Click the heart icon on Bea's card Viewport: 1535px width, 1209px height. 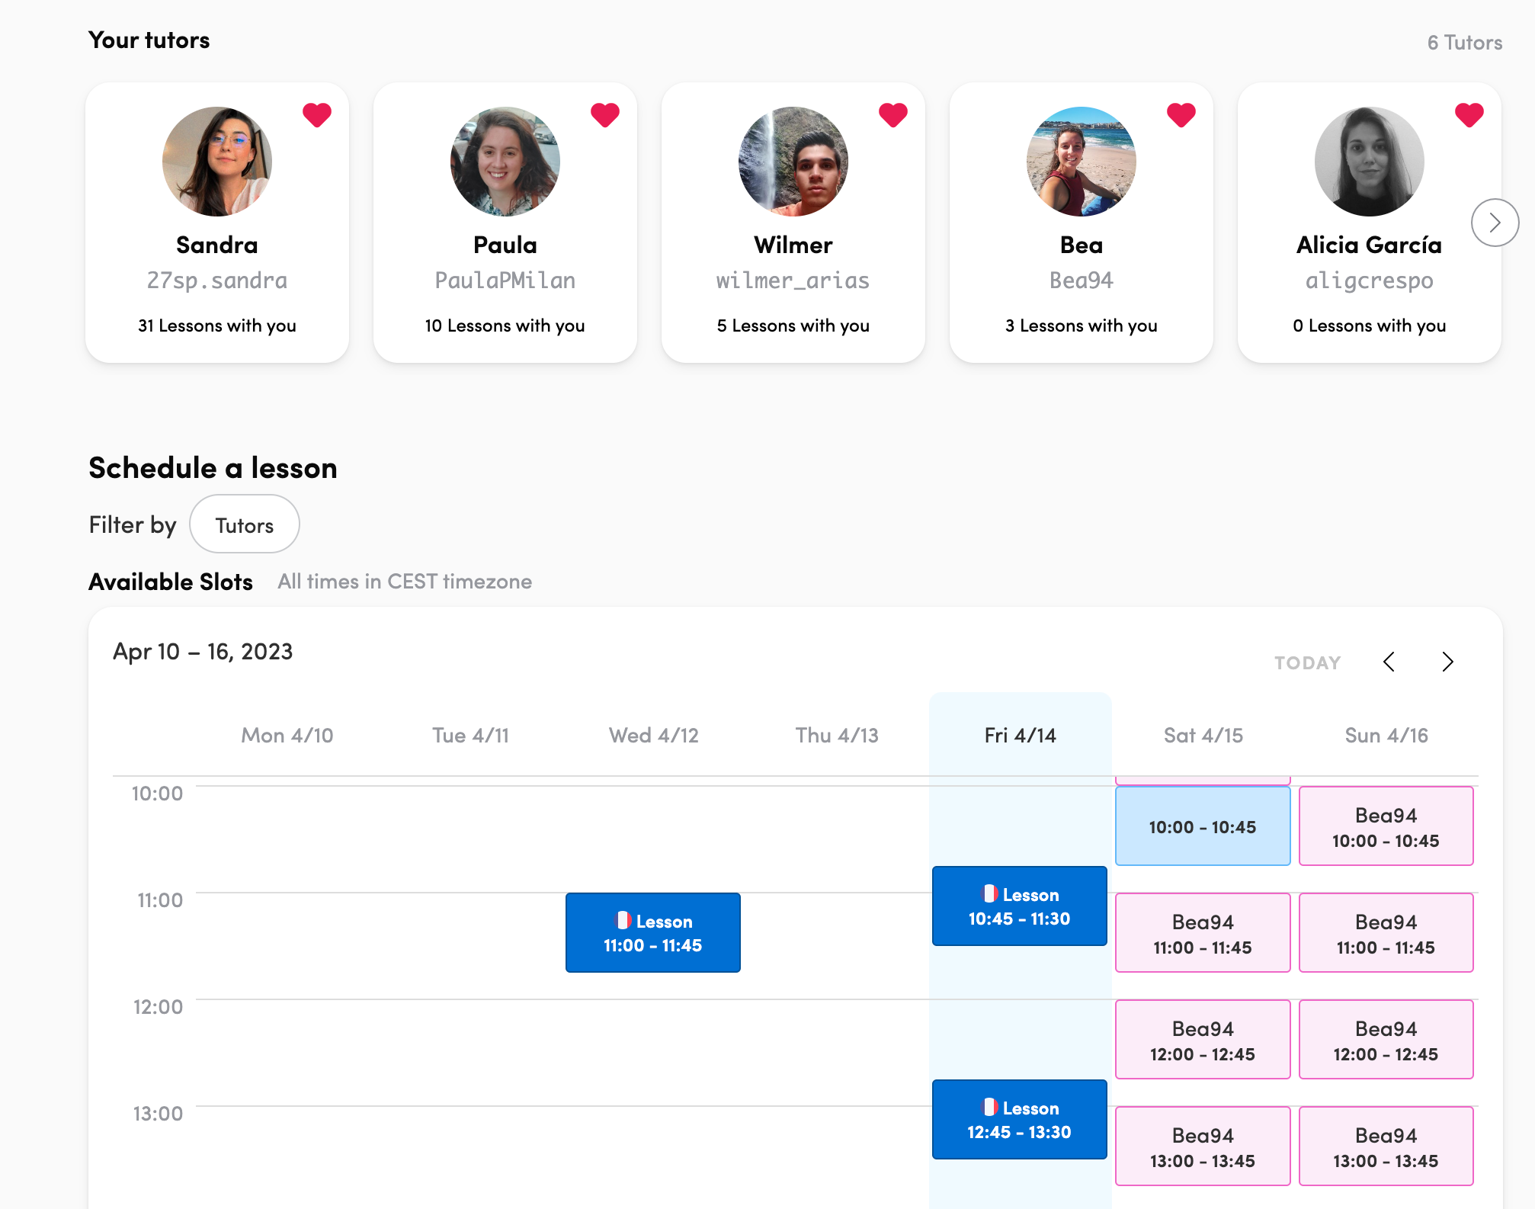coord(1181,115)
